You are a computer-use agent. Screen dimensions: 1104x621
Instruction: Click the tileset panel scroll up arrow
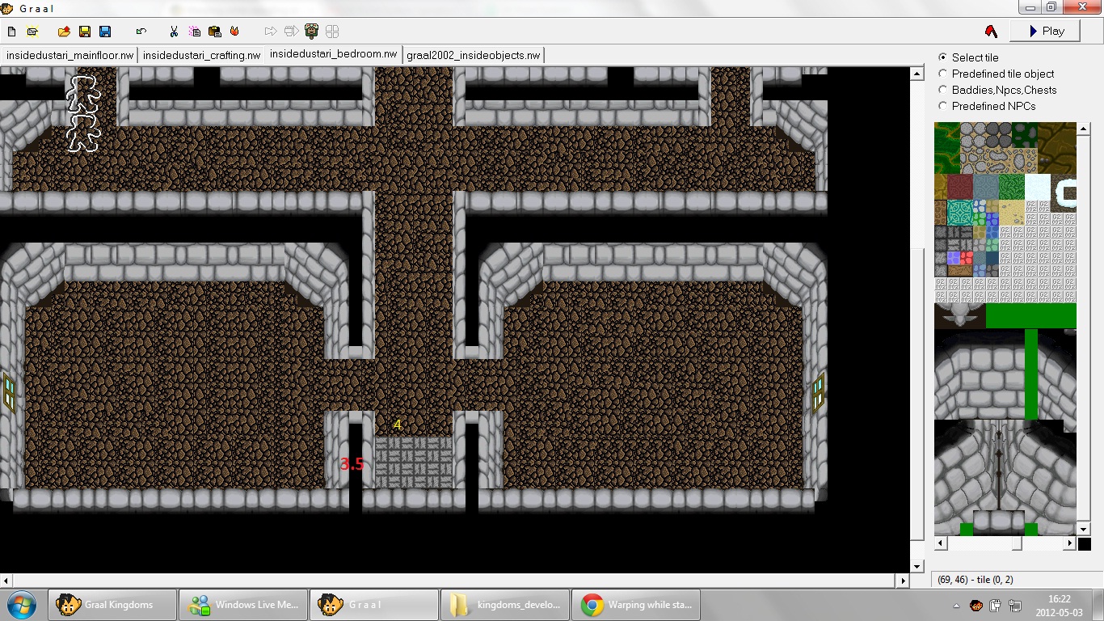pos(1083,129)
